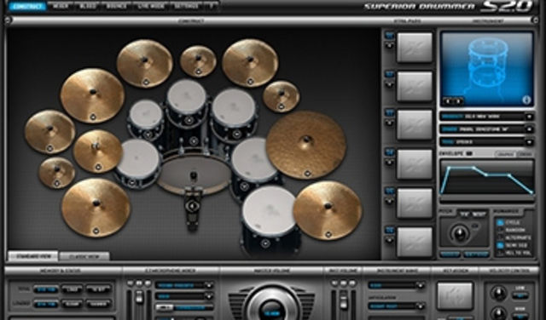
Task: Select the bottommost X-pad slot
Action: point(415,243)
